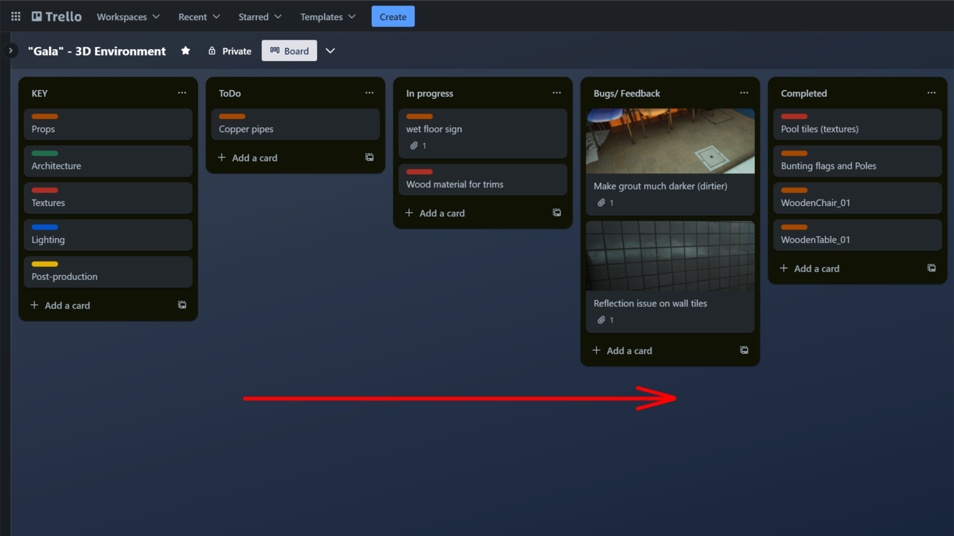The width and height of the screenshot is (954, 536).
Task: Open the Templates menu
Action: (328, 17)
